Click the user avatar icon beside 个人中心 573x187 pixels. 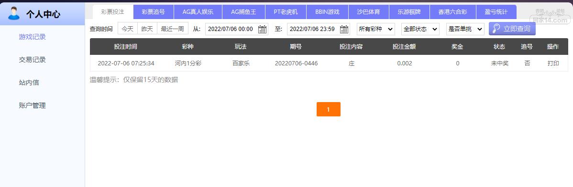point(14,13)
